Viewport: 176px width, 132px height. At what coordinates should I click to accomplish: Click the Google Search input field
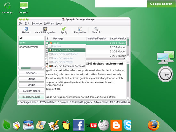[x=121, y=4]
